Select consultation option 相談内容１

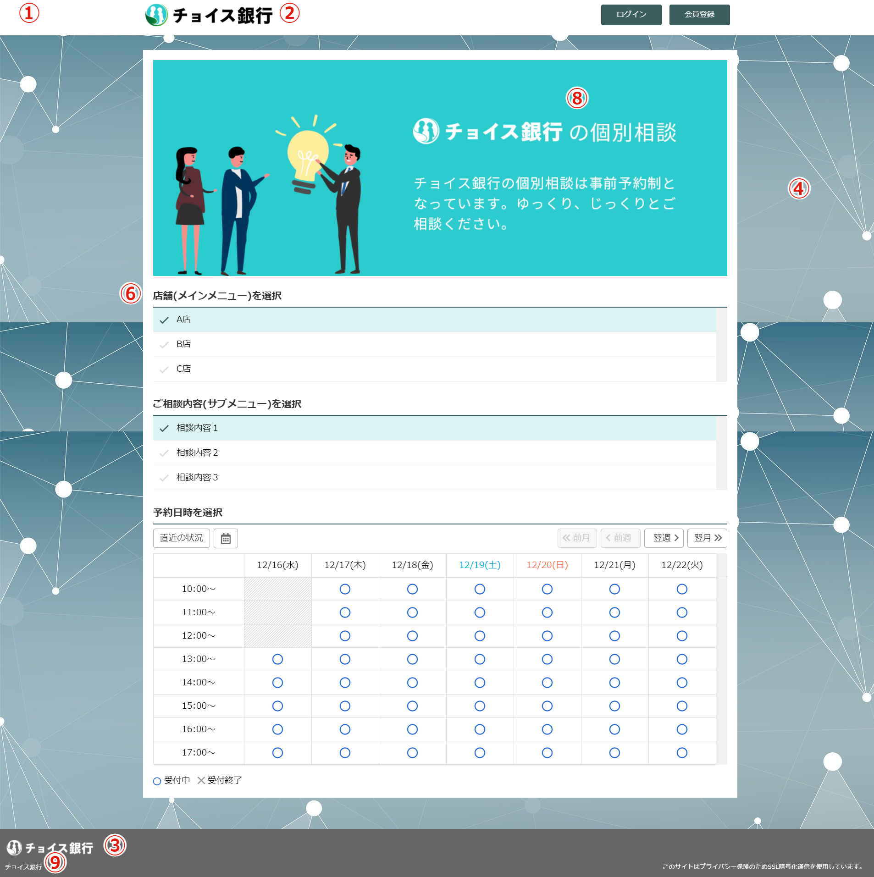pos(434,428)
